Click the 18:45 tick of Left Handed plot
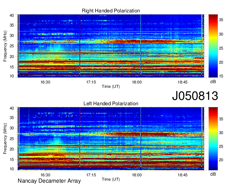The height and width of the screenshot is (185, 227). 183,175
